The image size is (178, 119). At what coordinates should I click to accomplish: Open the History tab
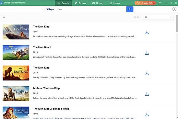[x=98, y=3]
